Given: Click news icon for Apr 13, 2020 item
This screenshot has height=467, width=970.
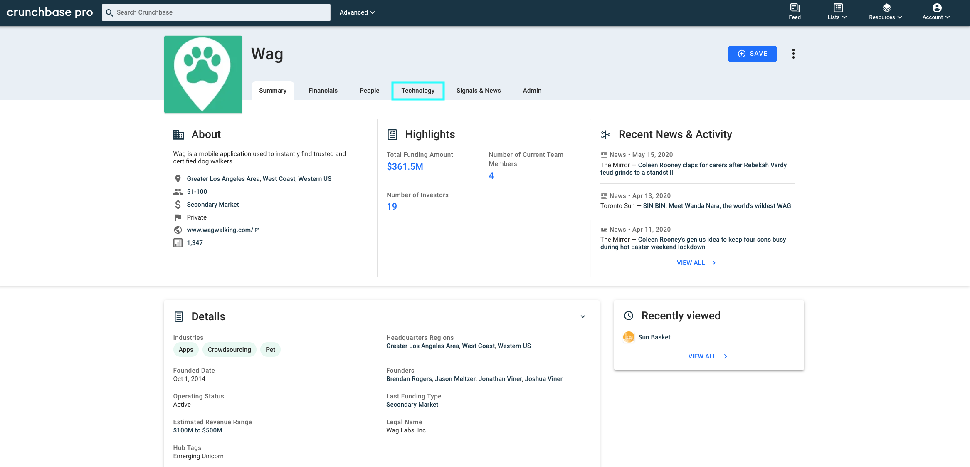Looking at the screenshot, I should point(604,196).
